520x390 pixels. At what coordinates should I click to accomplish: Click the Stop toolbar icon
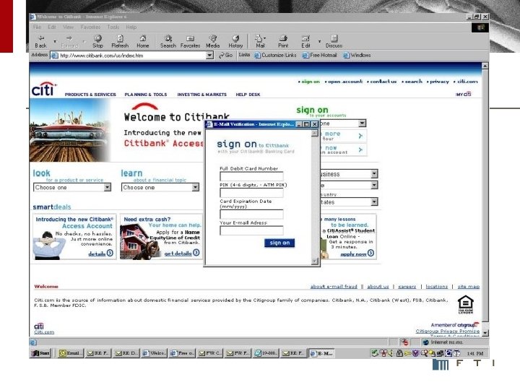pyautogui.click(x=97, y=41)
